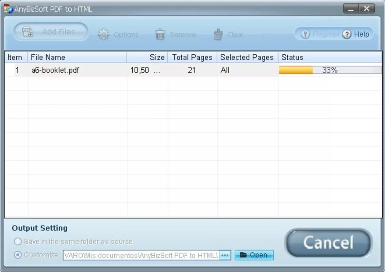Click the Register label
The width and height of the screenshot is (385, 272).
pyautogui.click(x=326, y=34)
